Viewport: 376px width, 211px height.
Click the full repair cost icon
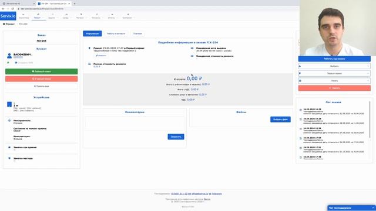pos(89,64)
